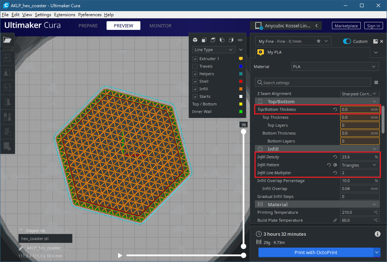Open file via folder icon
Screen dimensions: 387x262
point(7,40)
